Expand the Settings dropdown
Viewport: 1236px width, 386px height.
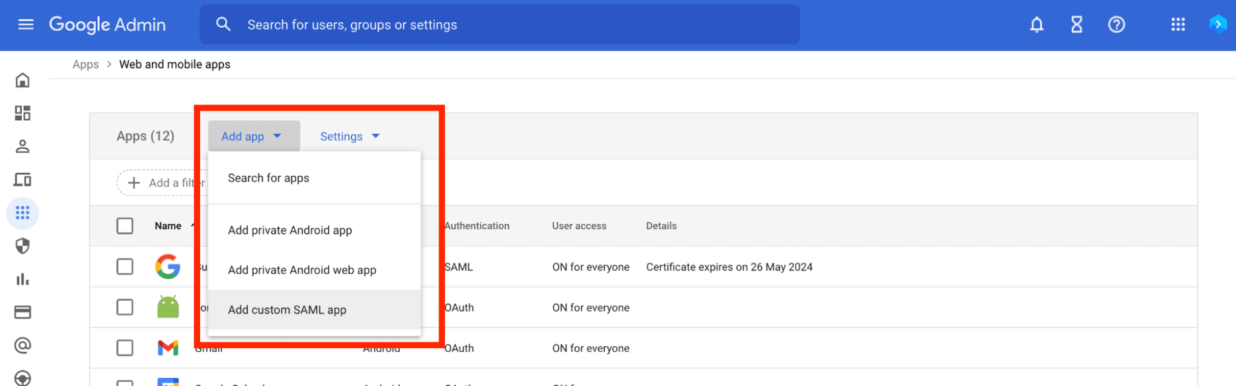coord(350,136)
